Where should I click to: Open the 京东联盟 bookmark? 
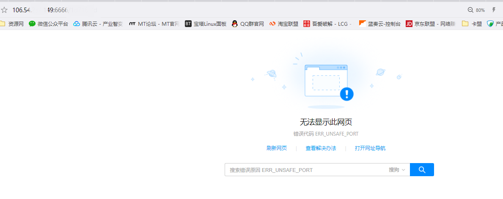coord(431,24)
